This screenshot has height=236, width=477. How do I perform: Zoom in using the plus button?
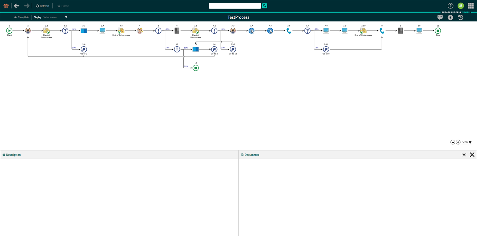458,142
